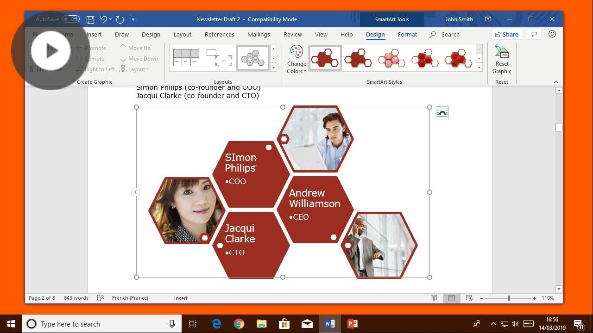The width and height of the screenshot is (593, 333).
Task: Expand the SmartArt Styles gallery with More arrow
Action: [479, 67]
